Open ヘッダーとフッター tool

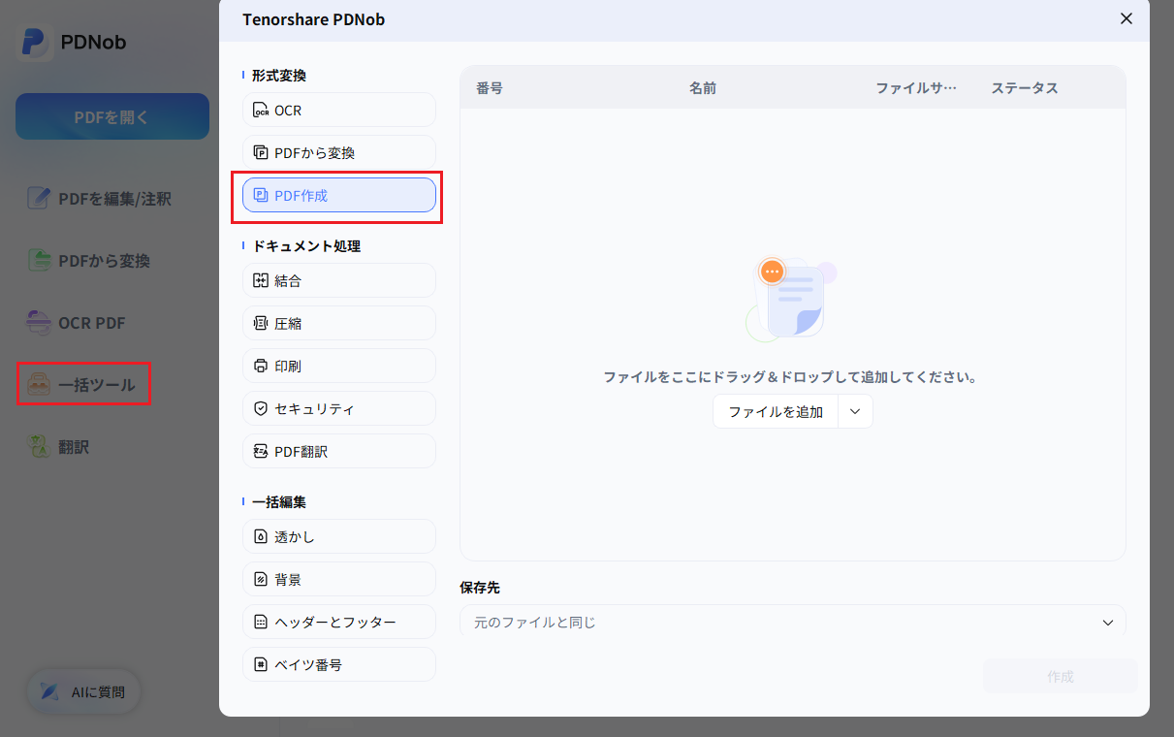(339, 623)
